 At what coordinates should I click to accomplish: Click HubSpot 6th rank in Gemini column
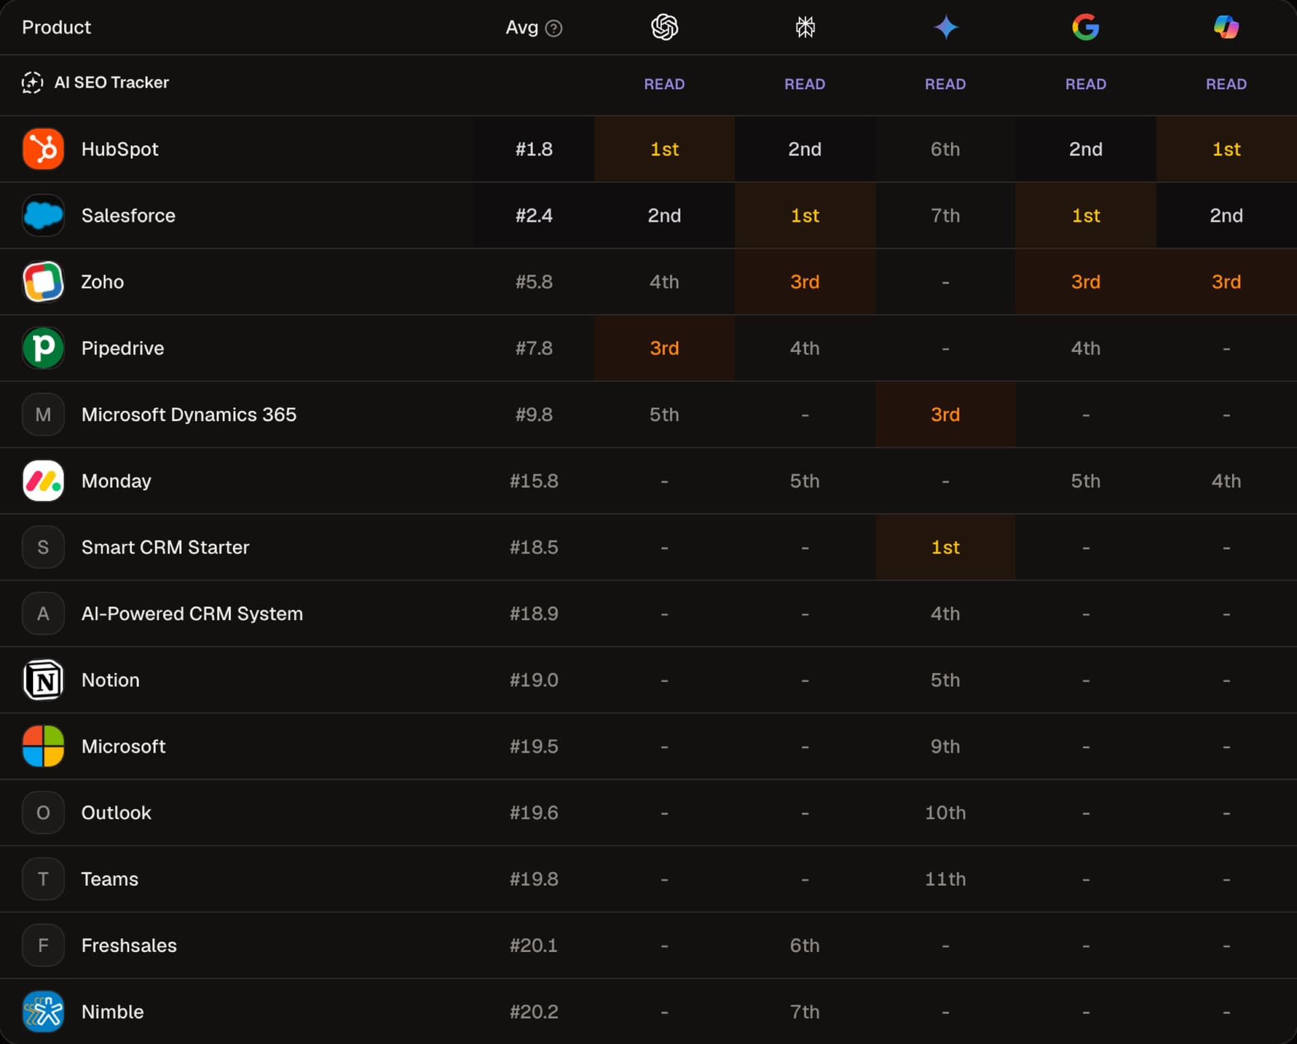point(945,149)
